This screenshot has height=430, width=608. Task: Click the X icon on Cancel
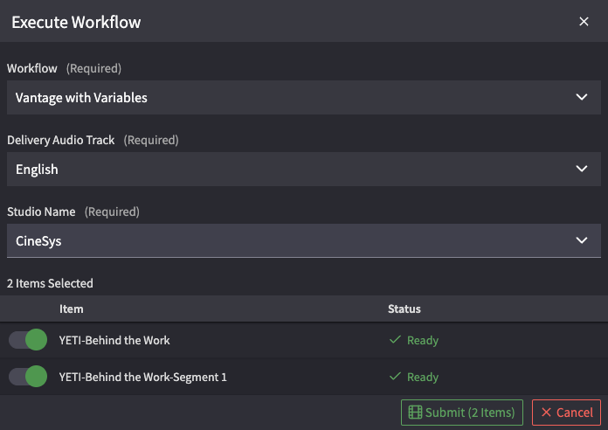[546, 413]
